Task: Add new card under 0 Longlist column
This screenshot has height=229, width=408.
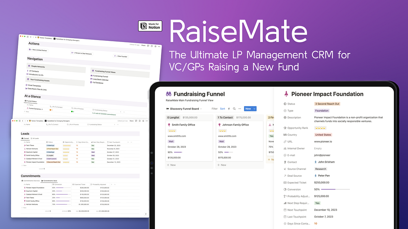Action: click(x=171, y=165)
